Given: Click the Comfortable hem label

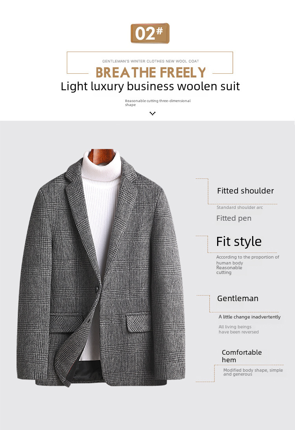Looking at the screenshot, I should [242, 356].
